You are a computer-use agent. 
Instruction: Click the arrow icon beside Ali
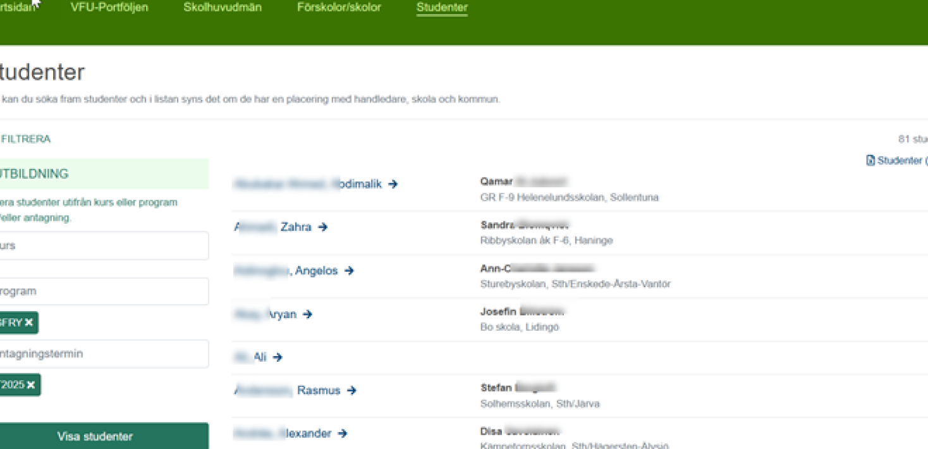(x=278, y=357)
